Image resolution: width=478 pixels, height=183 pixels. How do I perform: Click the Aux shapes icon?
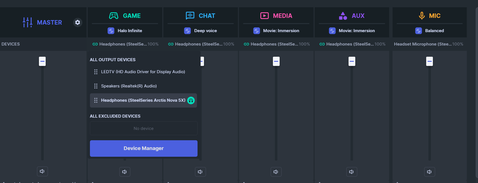point(343,16)
